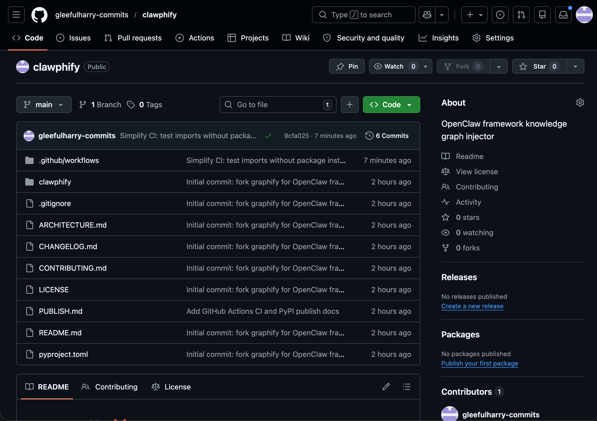Image resolution: width=597 pixels, height=421 pixels.
Task: Open the hamburger navigation menu
Action: [x=16, y=15]
